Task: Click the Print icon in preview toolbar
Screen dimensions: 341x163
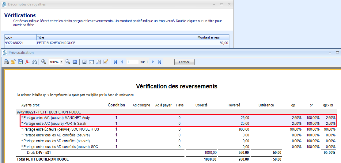Action: pyautogui.click(x=6, y=62)
